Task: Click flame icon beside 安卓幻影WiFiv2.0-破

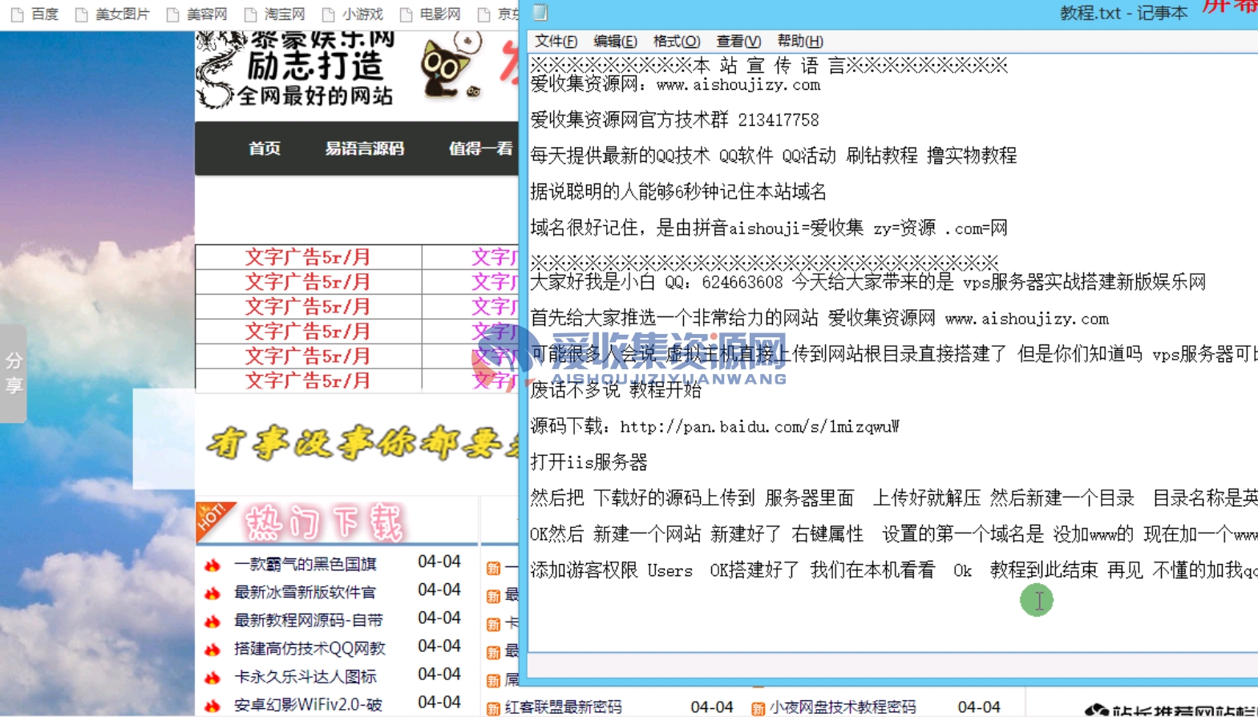Action: click(x=212, y=706)
